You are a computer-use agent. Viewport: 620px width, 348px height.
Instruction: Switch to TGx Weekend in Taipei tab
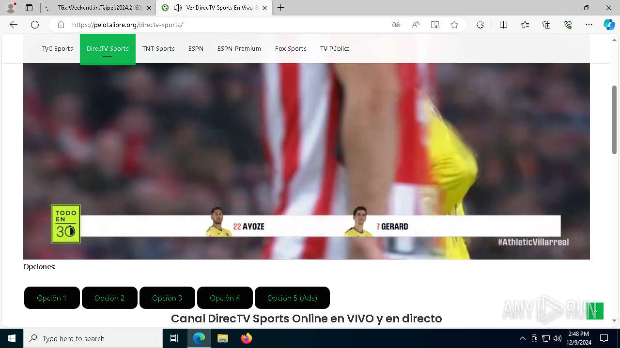(x=97, y=8)
